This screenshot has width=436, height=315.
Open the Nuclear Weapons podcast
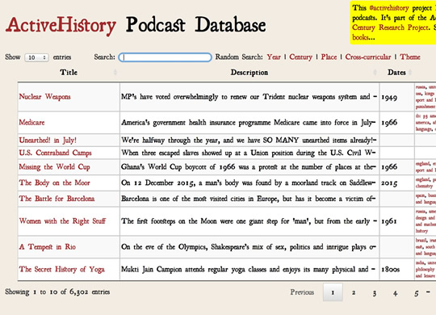44,97
